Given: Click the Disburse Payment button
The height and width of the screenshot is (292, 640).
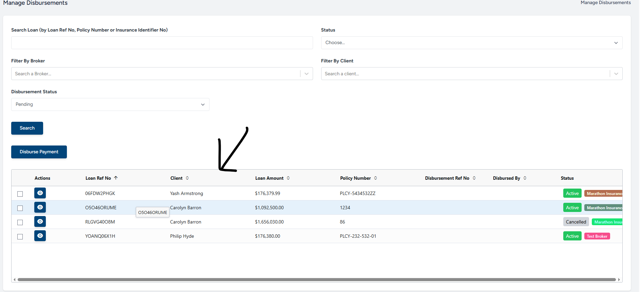Looking at the screenshot, I should point(39,152).
